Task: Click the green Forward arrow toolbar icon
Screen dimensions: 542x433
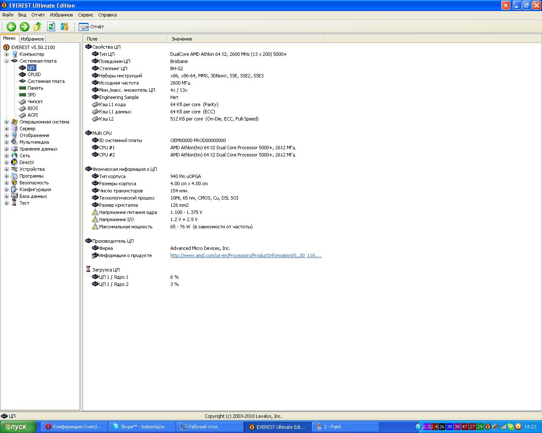Action: tap(25, 27)
